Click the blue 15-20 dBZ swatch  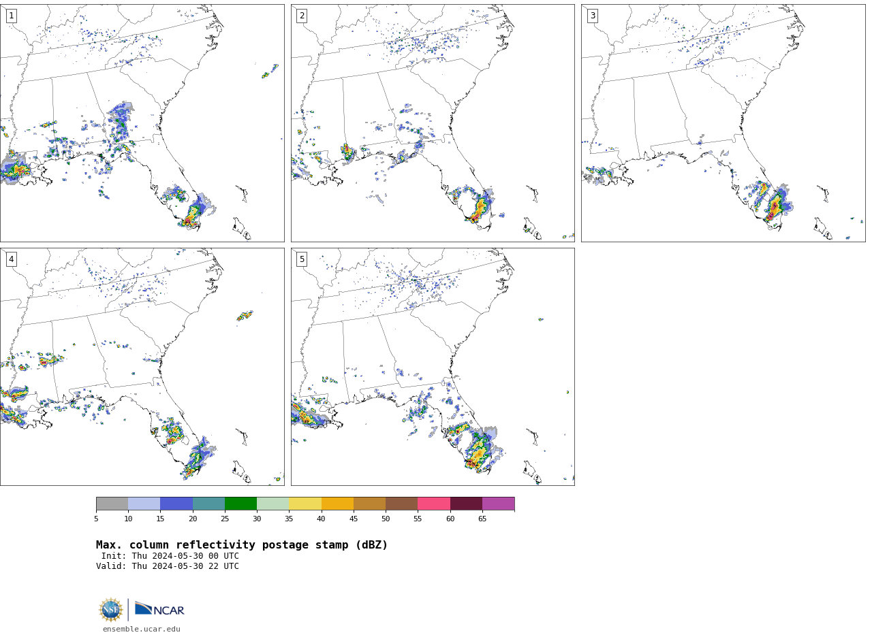pos(176,504)
